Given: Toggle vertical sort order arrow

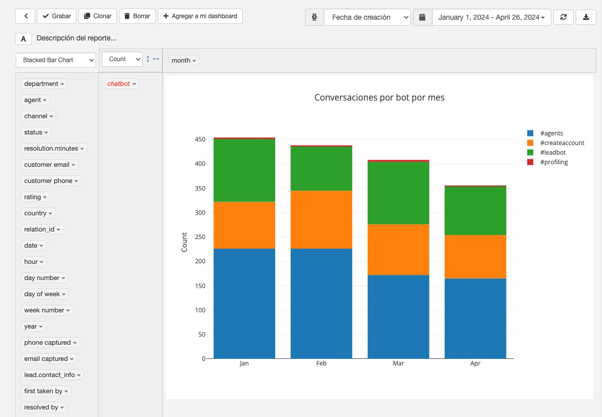Looking at the screenshot, I should pos(148,59).
